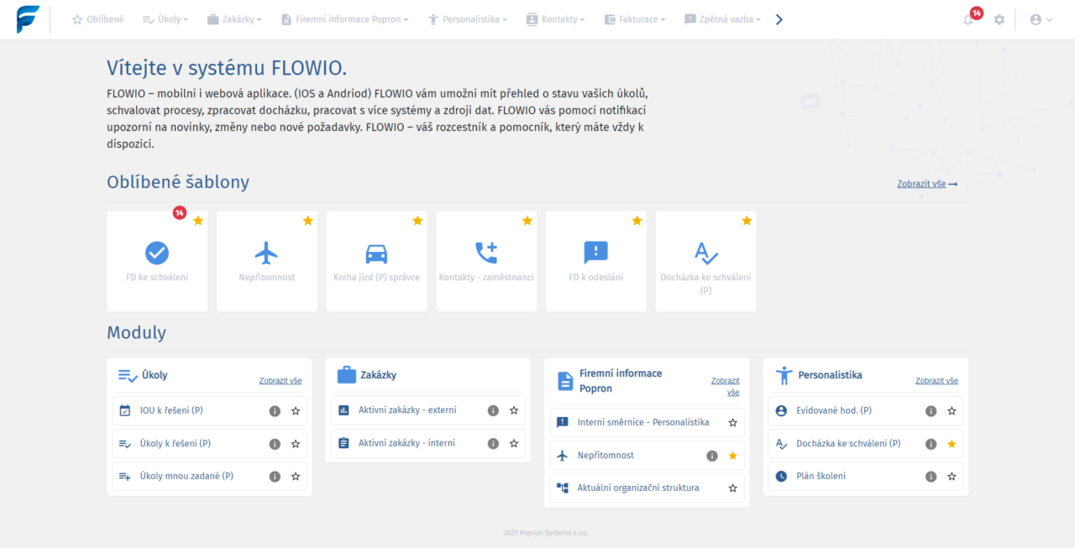This screenshot has height=548, width=1075.
Task: Unfavorite the Nepřítomnost card star
Action: tap(307, 221)
